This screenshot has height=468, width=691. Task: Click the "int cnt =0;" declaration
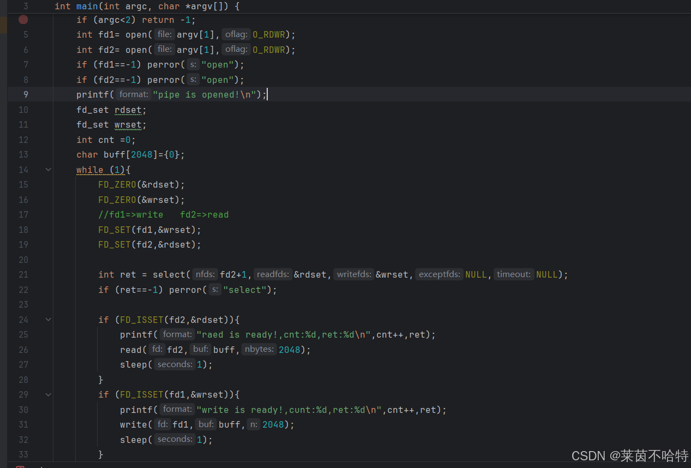(x=106, y=140)
